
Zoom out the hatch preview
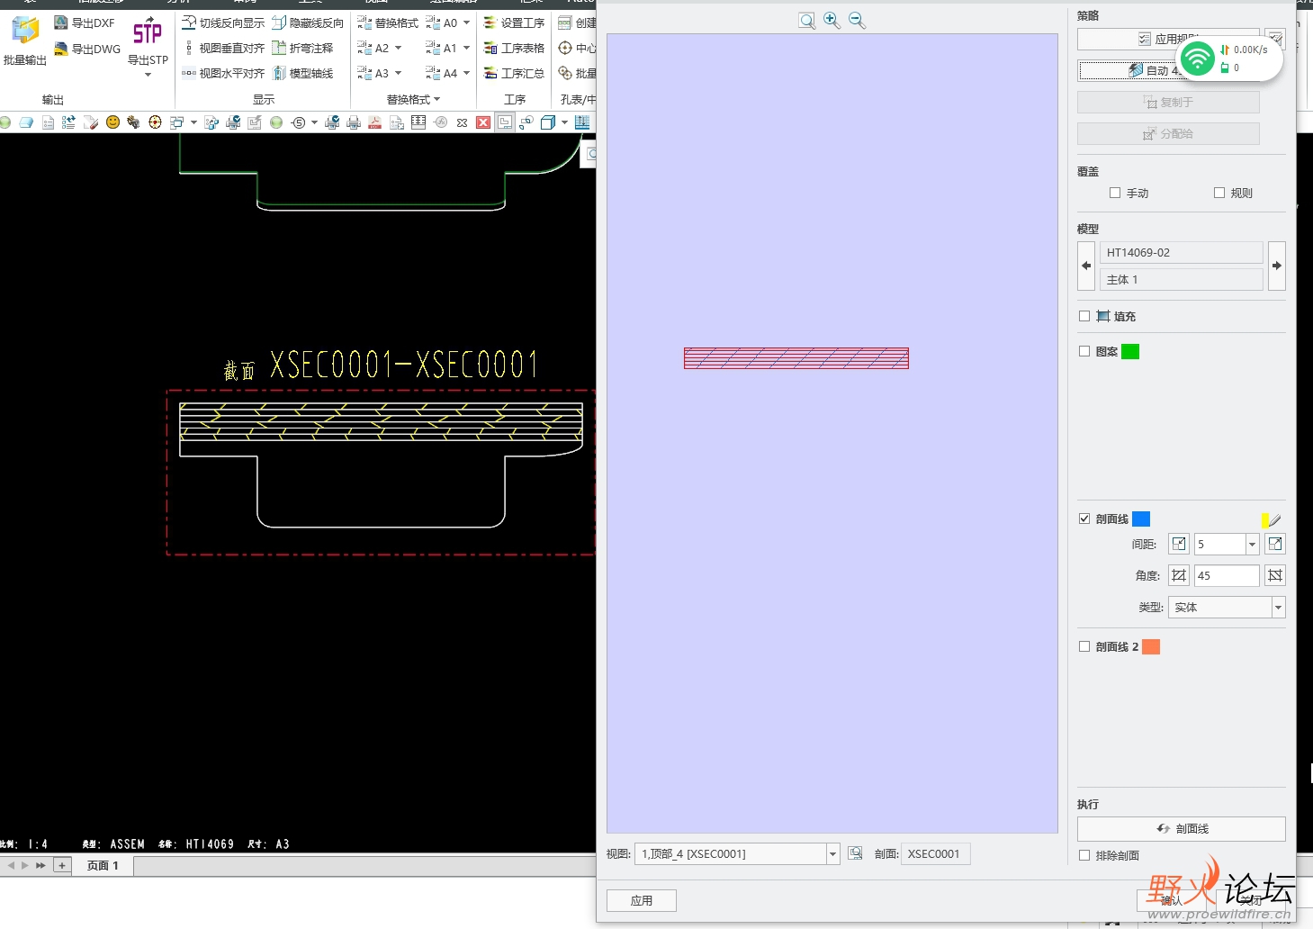point(857,20)
